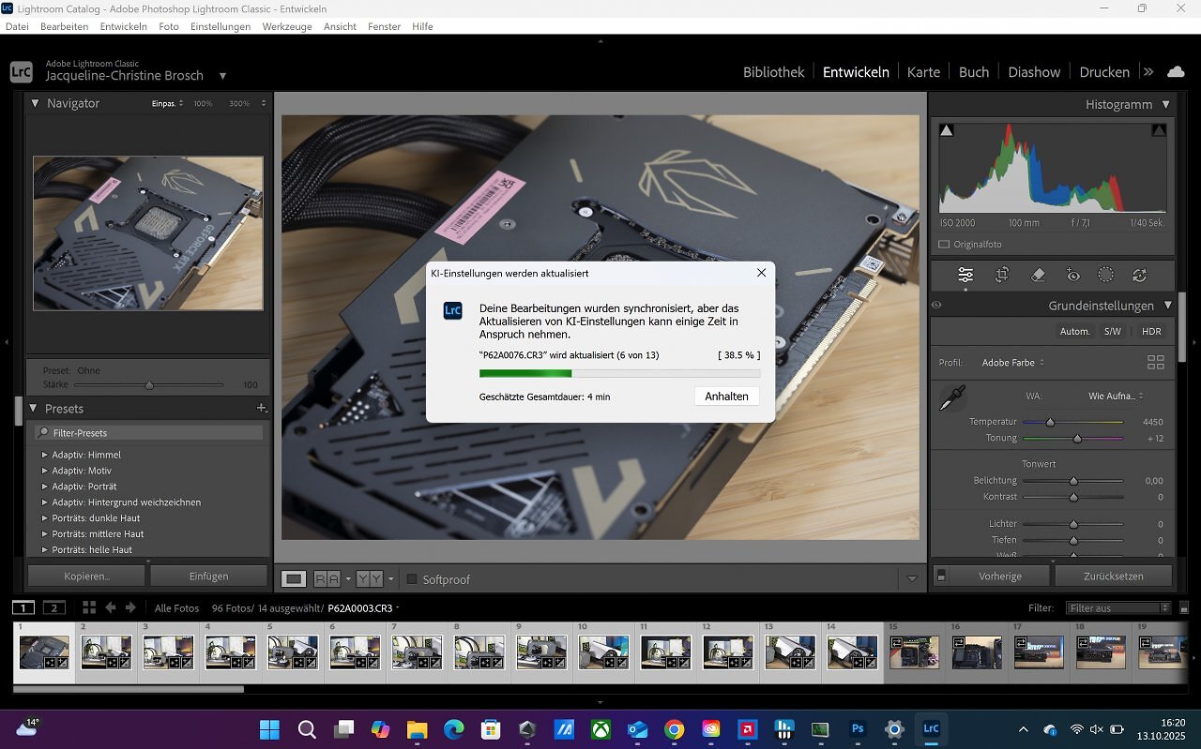The height and width of the screenshot is (749, 1201).
Task: Adjust the preset Stärke slider
Action: click(x=148, y=384)
